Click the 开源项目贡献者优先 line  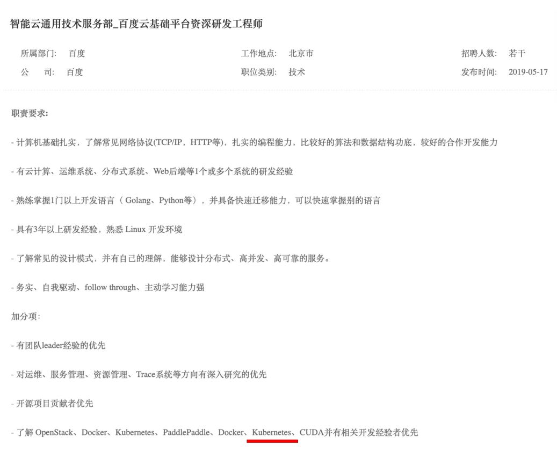click(52, 403)
